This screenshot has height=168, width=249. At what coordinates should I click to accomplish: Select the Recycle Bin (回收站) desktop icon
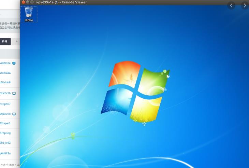(29, 14)
